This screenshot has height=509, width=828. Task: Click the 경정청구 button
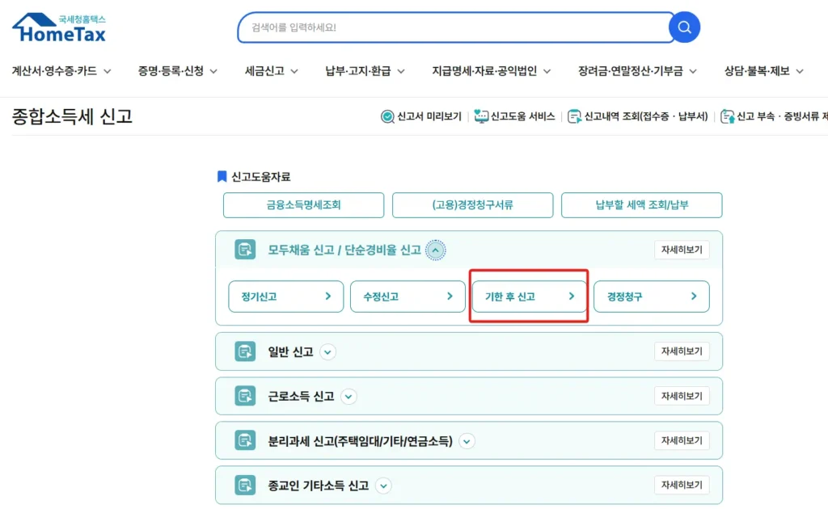tap(651, 297)
